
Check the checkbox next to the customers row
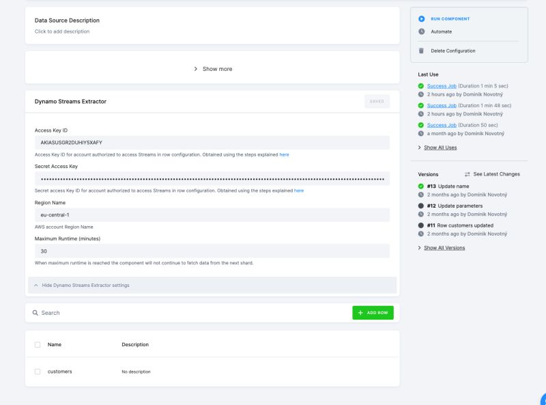(38, 371)
